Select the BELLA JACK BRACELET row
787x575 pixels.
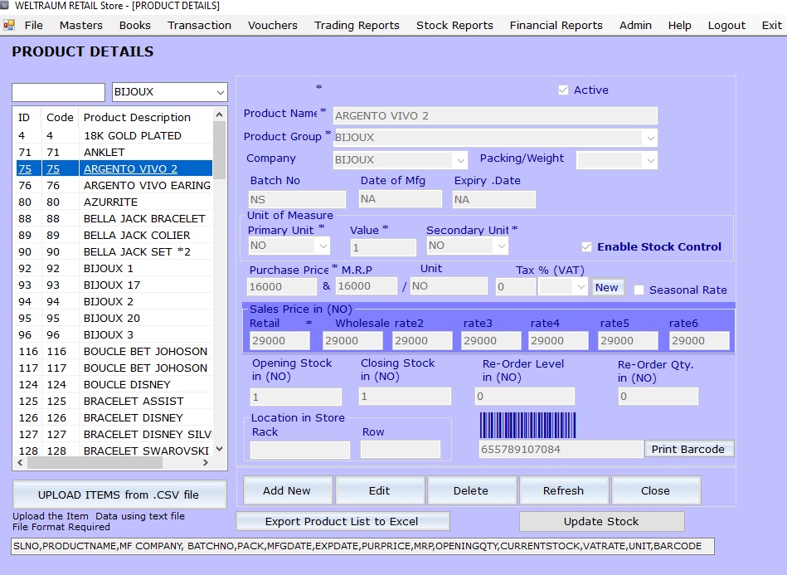(114, 218)
